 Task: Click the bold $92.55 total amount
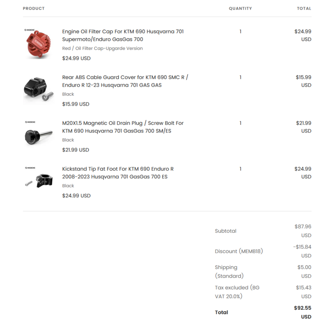(302, 308)
